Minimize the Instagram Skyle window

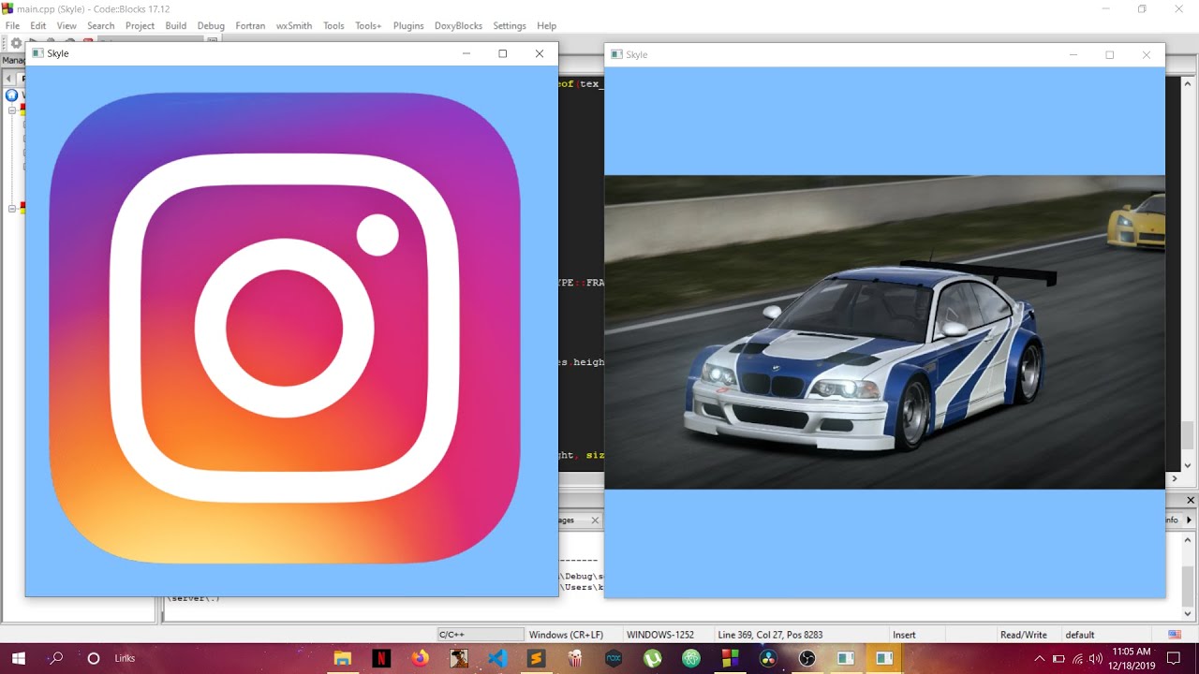[466, 53]
